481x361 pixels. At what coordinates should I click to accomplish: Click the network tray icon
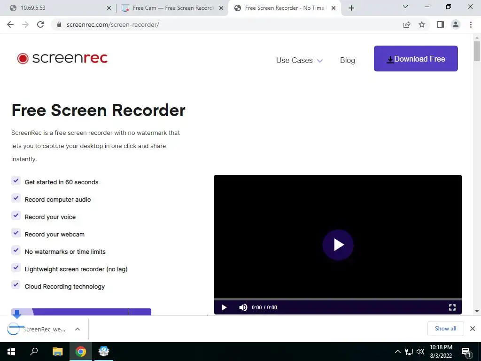[409, 352]
